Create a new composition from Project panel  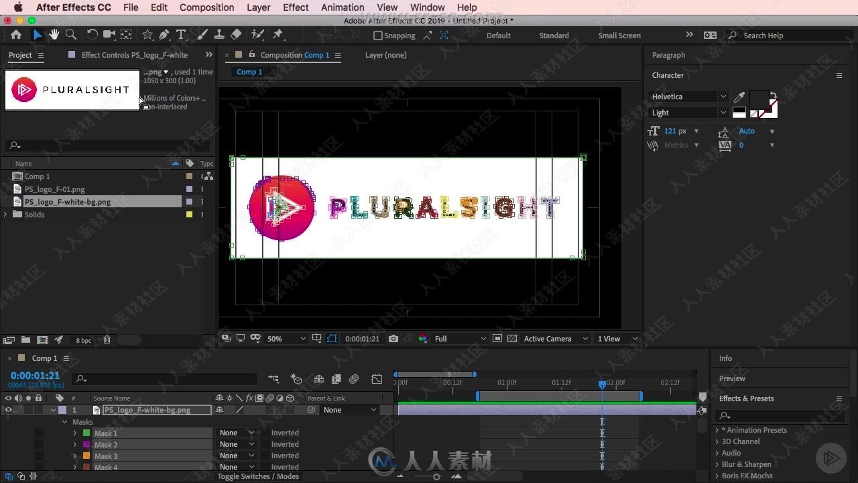(x=42, y=340)
